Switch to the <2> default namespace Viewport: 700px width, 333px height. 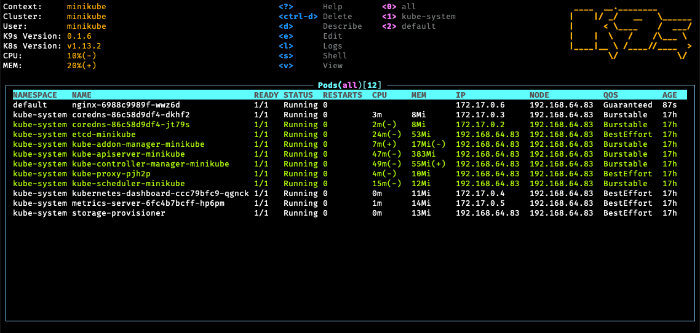pos(409,26)
